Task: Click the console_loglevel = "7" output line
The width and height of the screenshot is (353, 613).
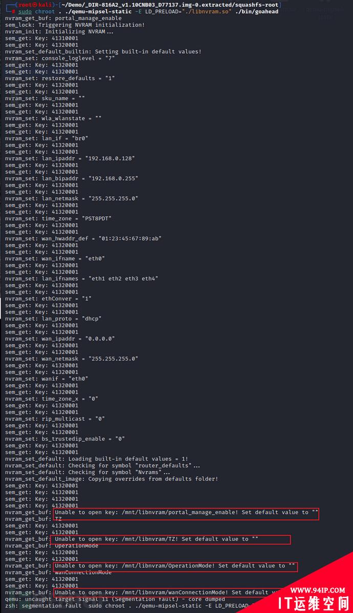Action: pos(60,58)
